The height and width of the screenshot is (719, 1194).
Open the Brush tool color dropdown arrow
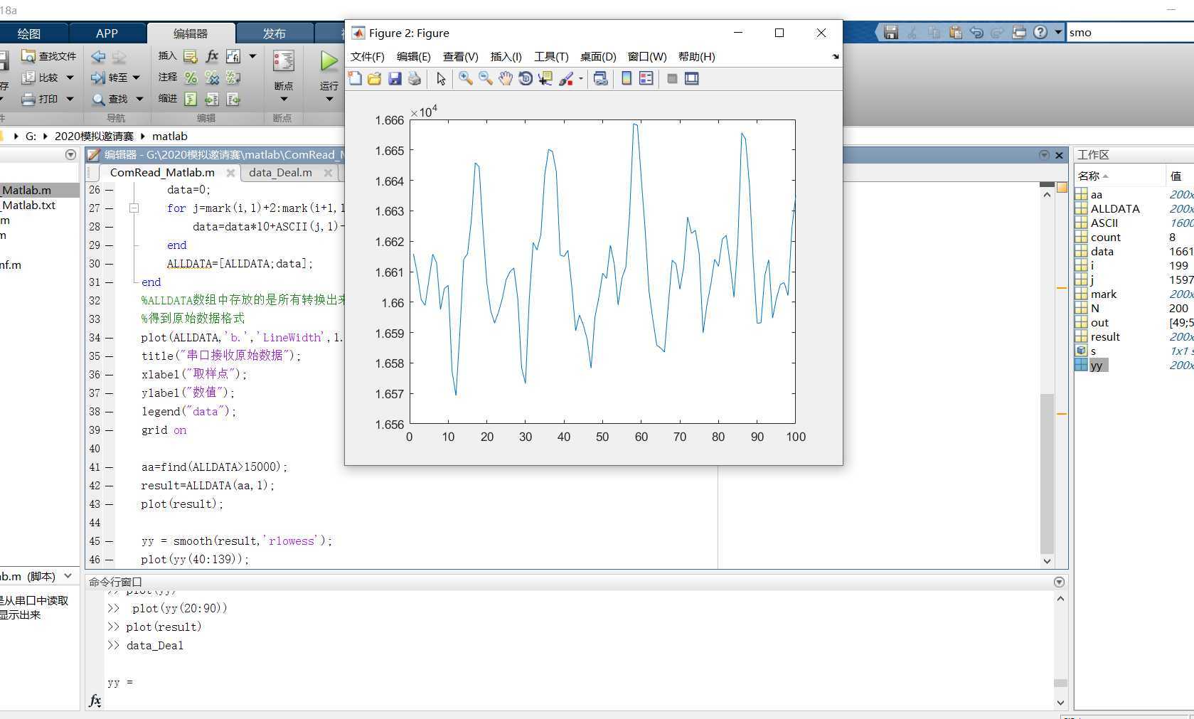[x=581, y=79]
